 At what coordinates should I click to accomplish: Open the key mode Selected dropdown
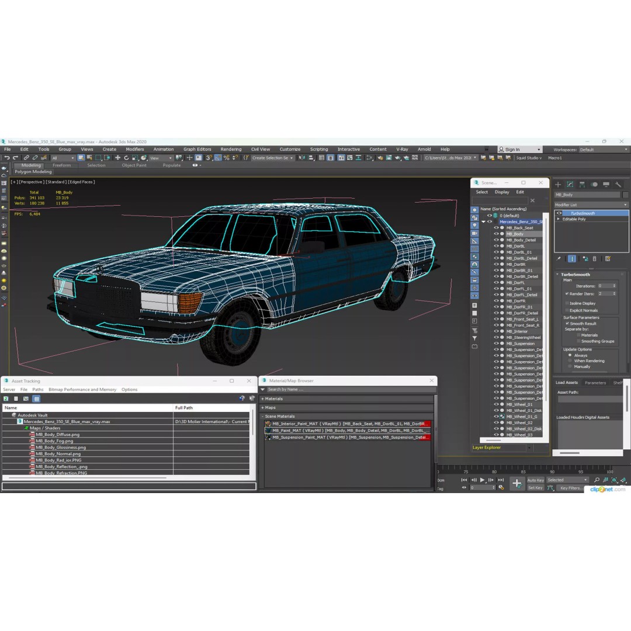click(567, 480)
